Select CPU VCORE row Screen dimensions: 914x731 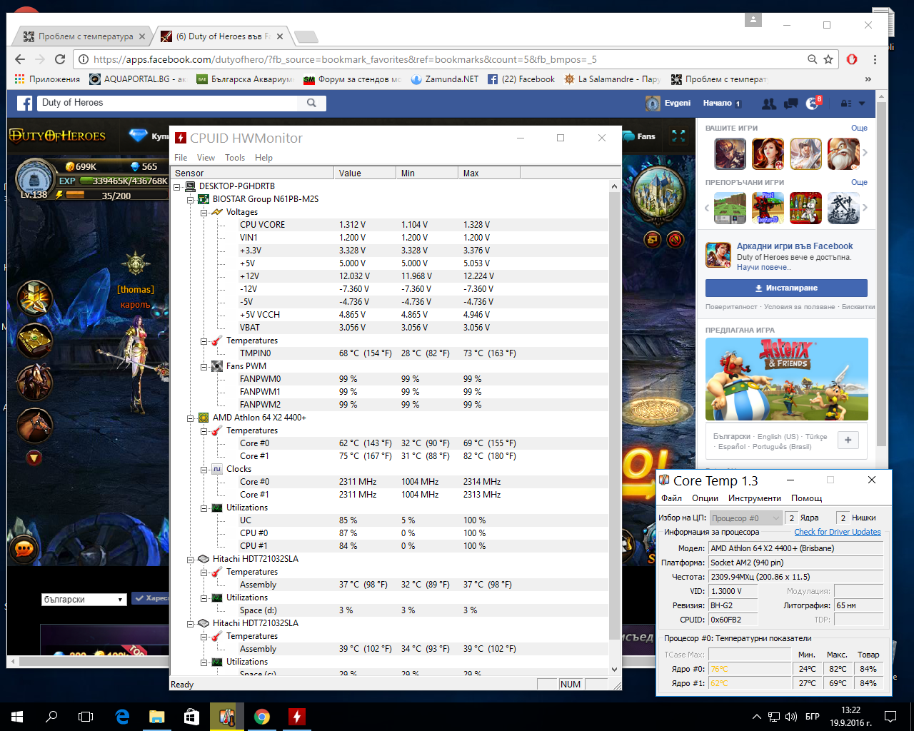390,225
